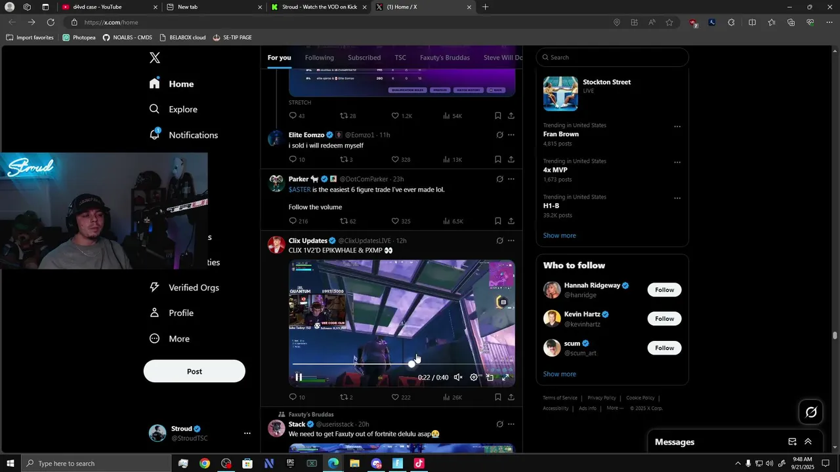
Task: Open H1-B trend options
Action: [677, 198]
